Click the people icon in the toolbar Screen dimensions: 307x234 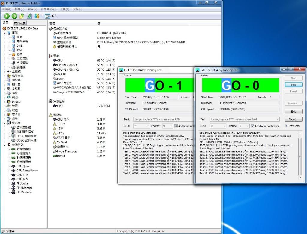pyautogui.click(x=37, y=16)
